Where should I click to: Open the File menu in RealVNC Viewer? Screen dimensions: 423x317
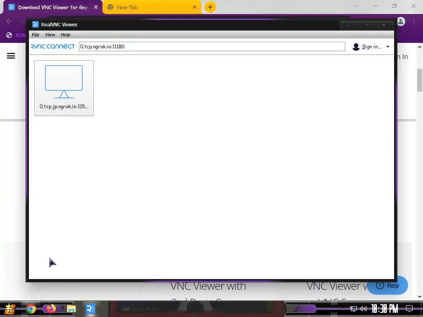(x=36, y=35)
